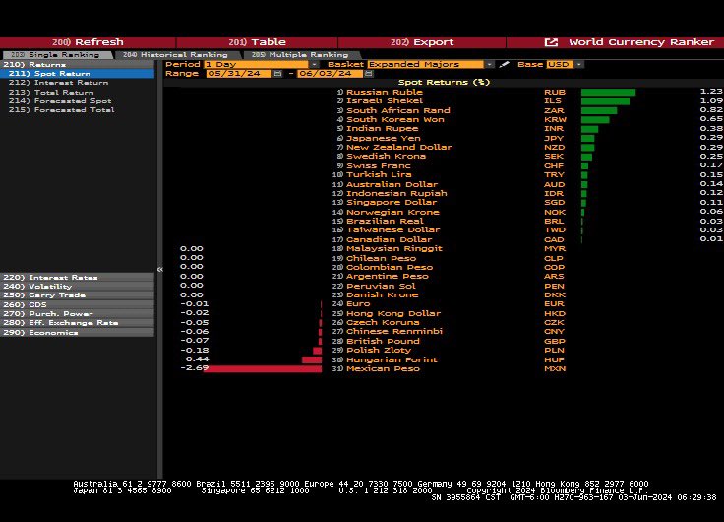The height and width of the screenshot is (522, 724).
Task: Open the start date calendar picker
Action: coord(277,74)
